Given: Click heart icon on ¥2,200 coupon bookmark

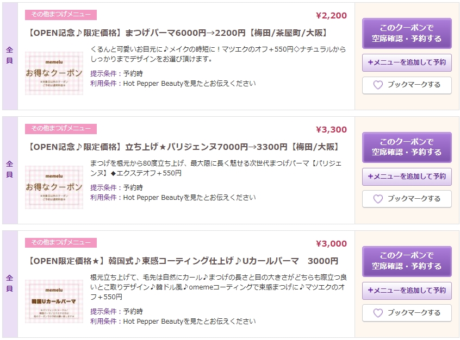Looking at the screenshot, I should point(378,85).
